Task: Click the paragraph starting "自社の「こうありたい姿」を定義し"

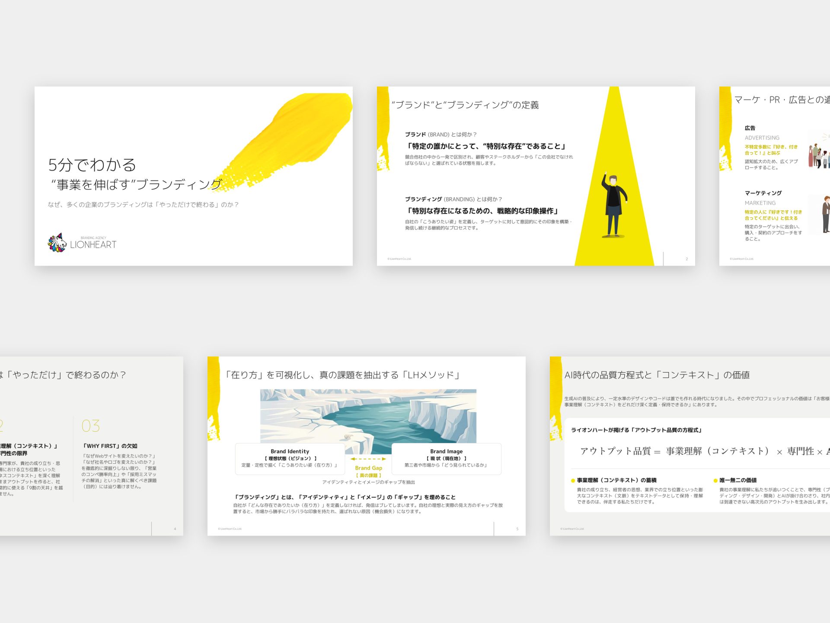Action: point(488,225)
